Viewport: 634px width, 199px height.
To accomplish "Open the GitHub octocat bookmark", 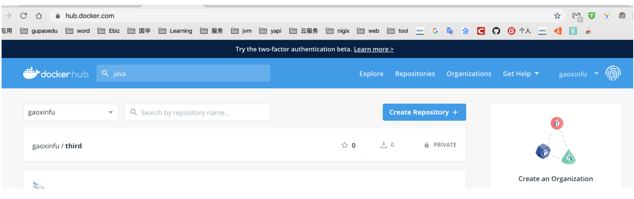I will click(x=496, y=31).
